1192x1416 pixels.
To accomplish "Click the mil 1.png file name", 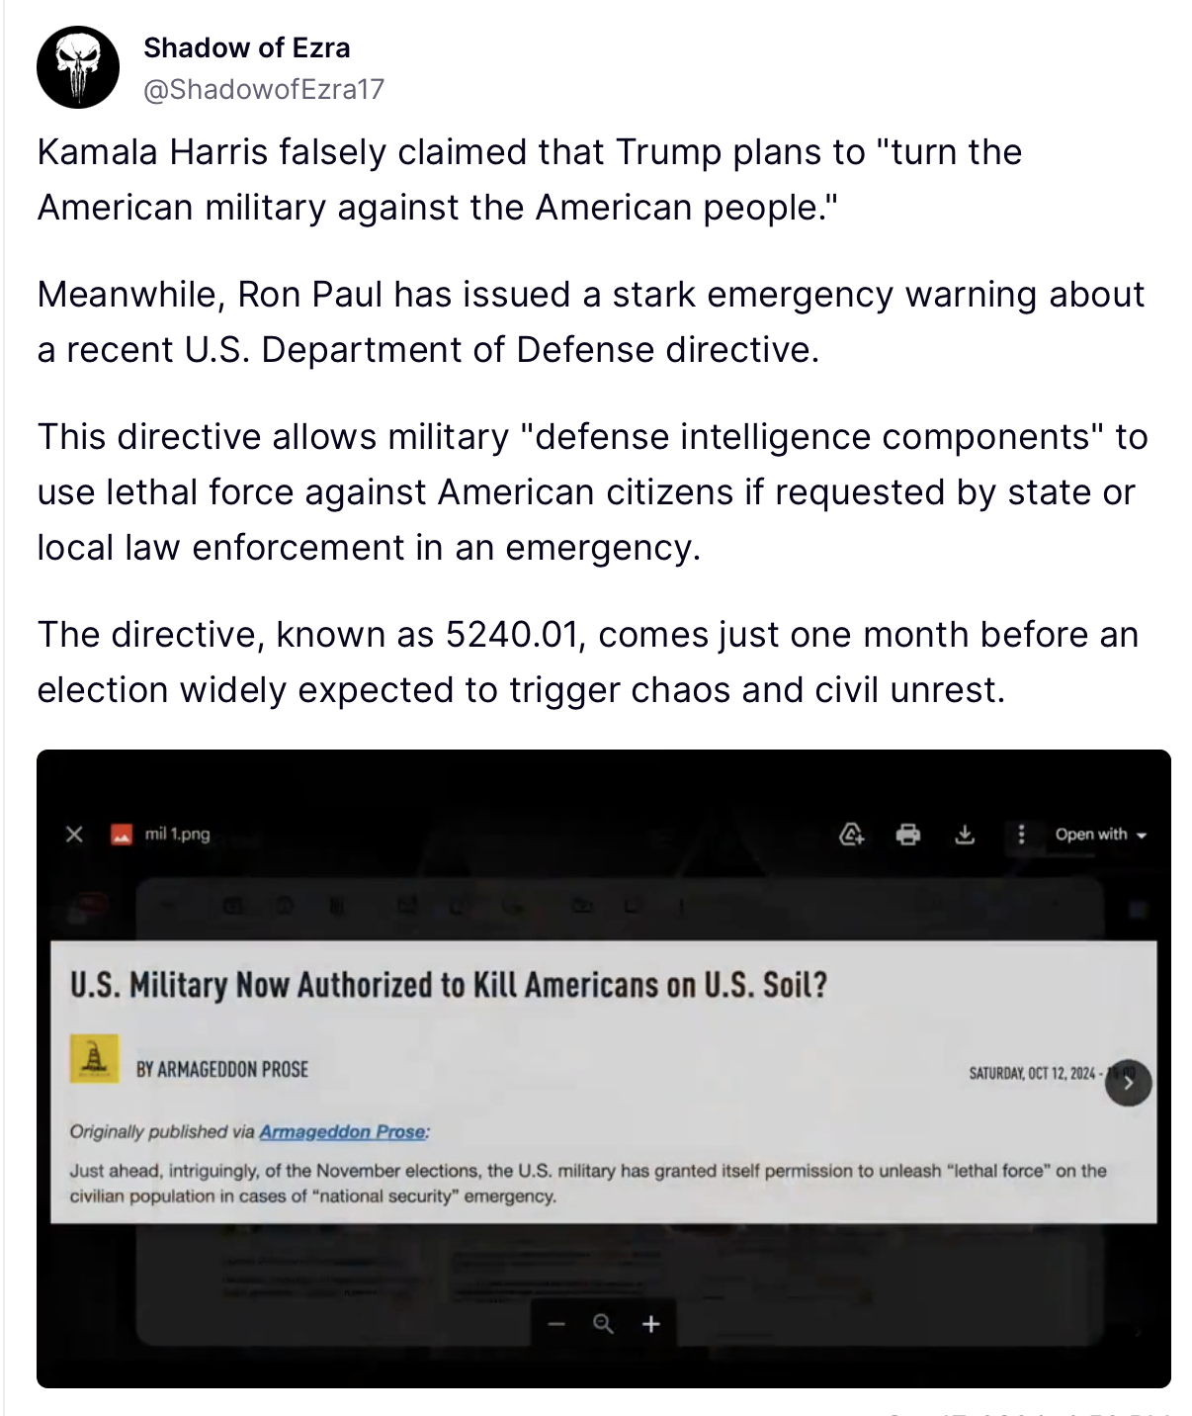I will pyautogui.click(x=177, y=834).
